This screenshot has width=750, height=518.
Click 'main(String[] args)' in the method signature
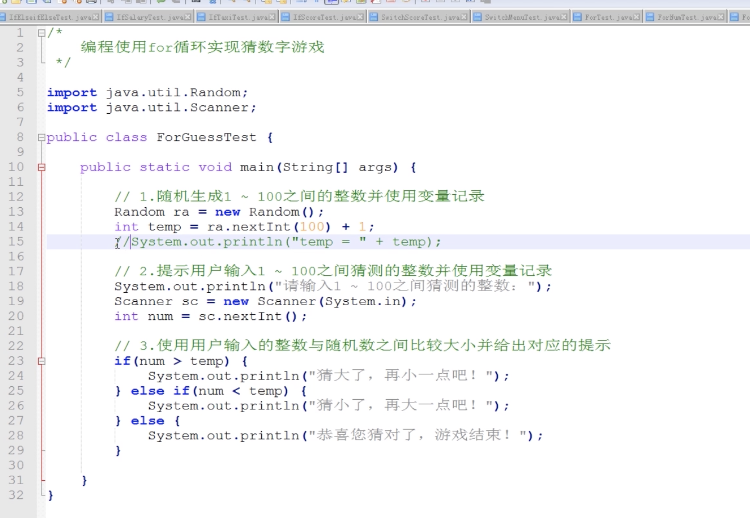click(319, 167)
